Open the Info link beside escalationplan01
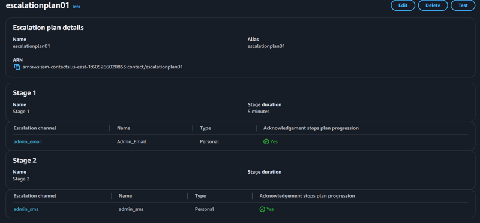Viewport: 480px width, 223px height. [77, 7]
